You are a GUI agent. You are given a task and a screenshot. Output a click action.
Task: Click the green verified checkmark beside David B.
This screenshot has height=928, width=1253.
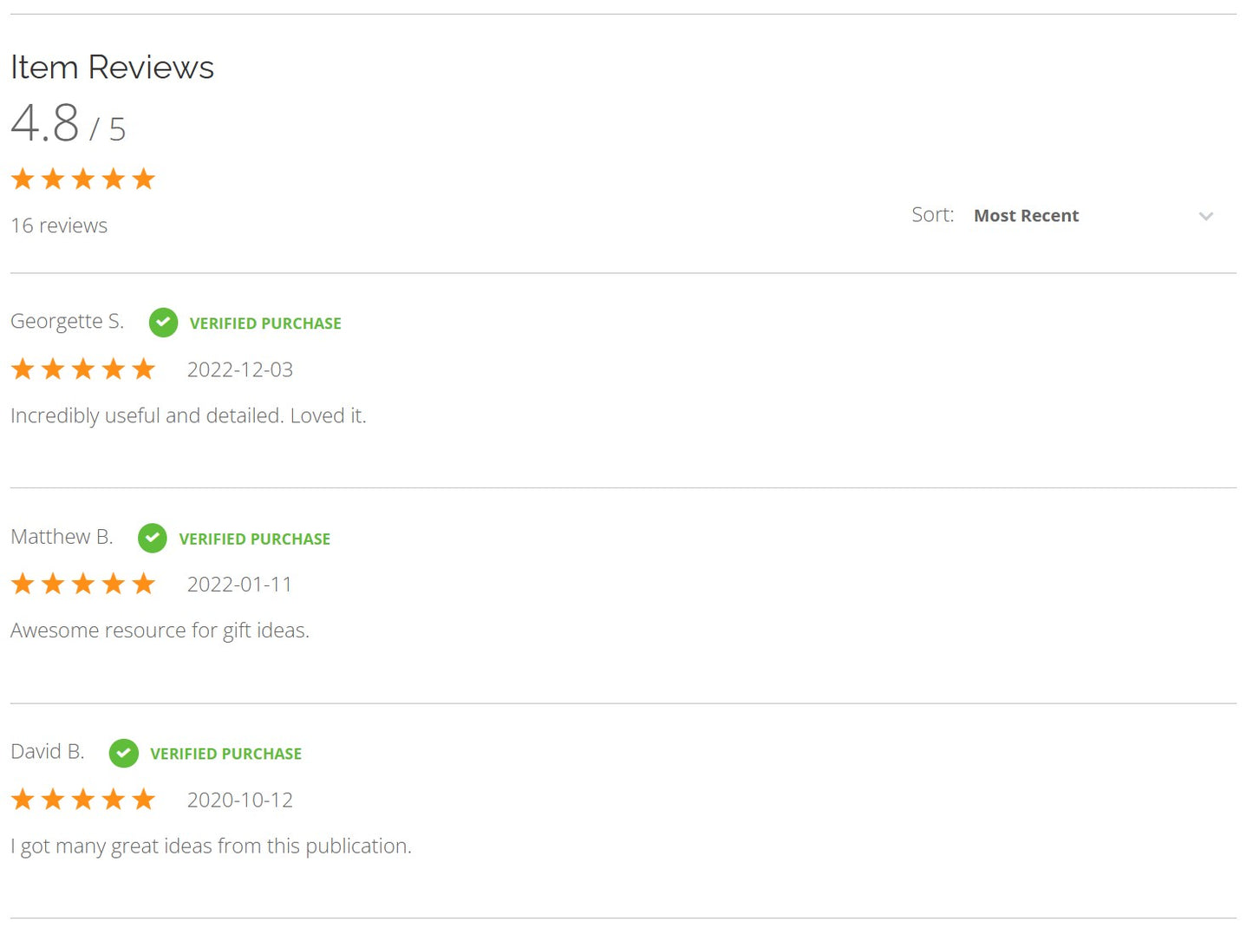(x=123, y=753)
